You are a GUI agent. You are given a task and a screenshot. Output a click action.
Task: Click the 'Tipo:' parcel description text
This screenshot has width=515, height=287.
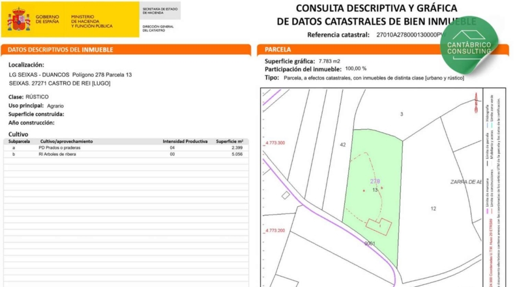coord(374,78)
